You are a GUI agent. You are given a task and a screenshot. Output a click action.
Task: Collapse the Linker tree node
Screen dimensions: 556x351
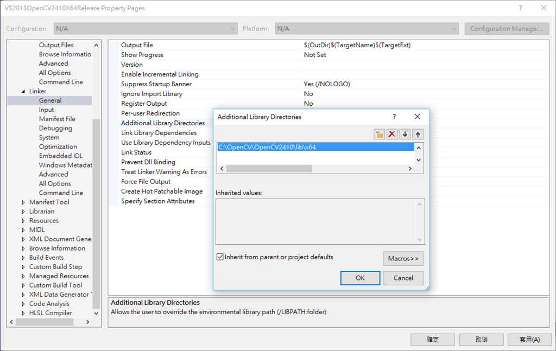click(x=23, y=91)
